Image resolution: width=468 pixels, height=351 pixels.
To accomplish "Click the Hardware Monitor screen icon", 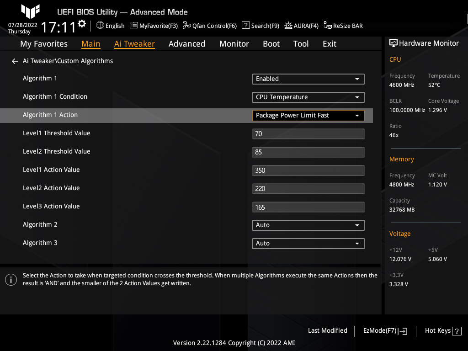I will 394,43.
